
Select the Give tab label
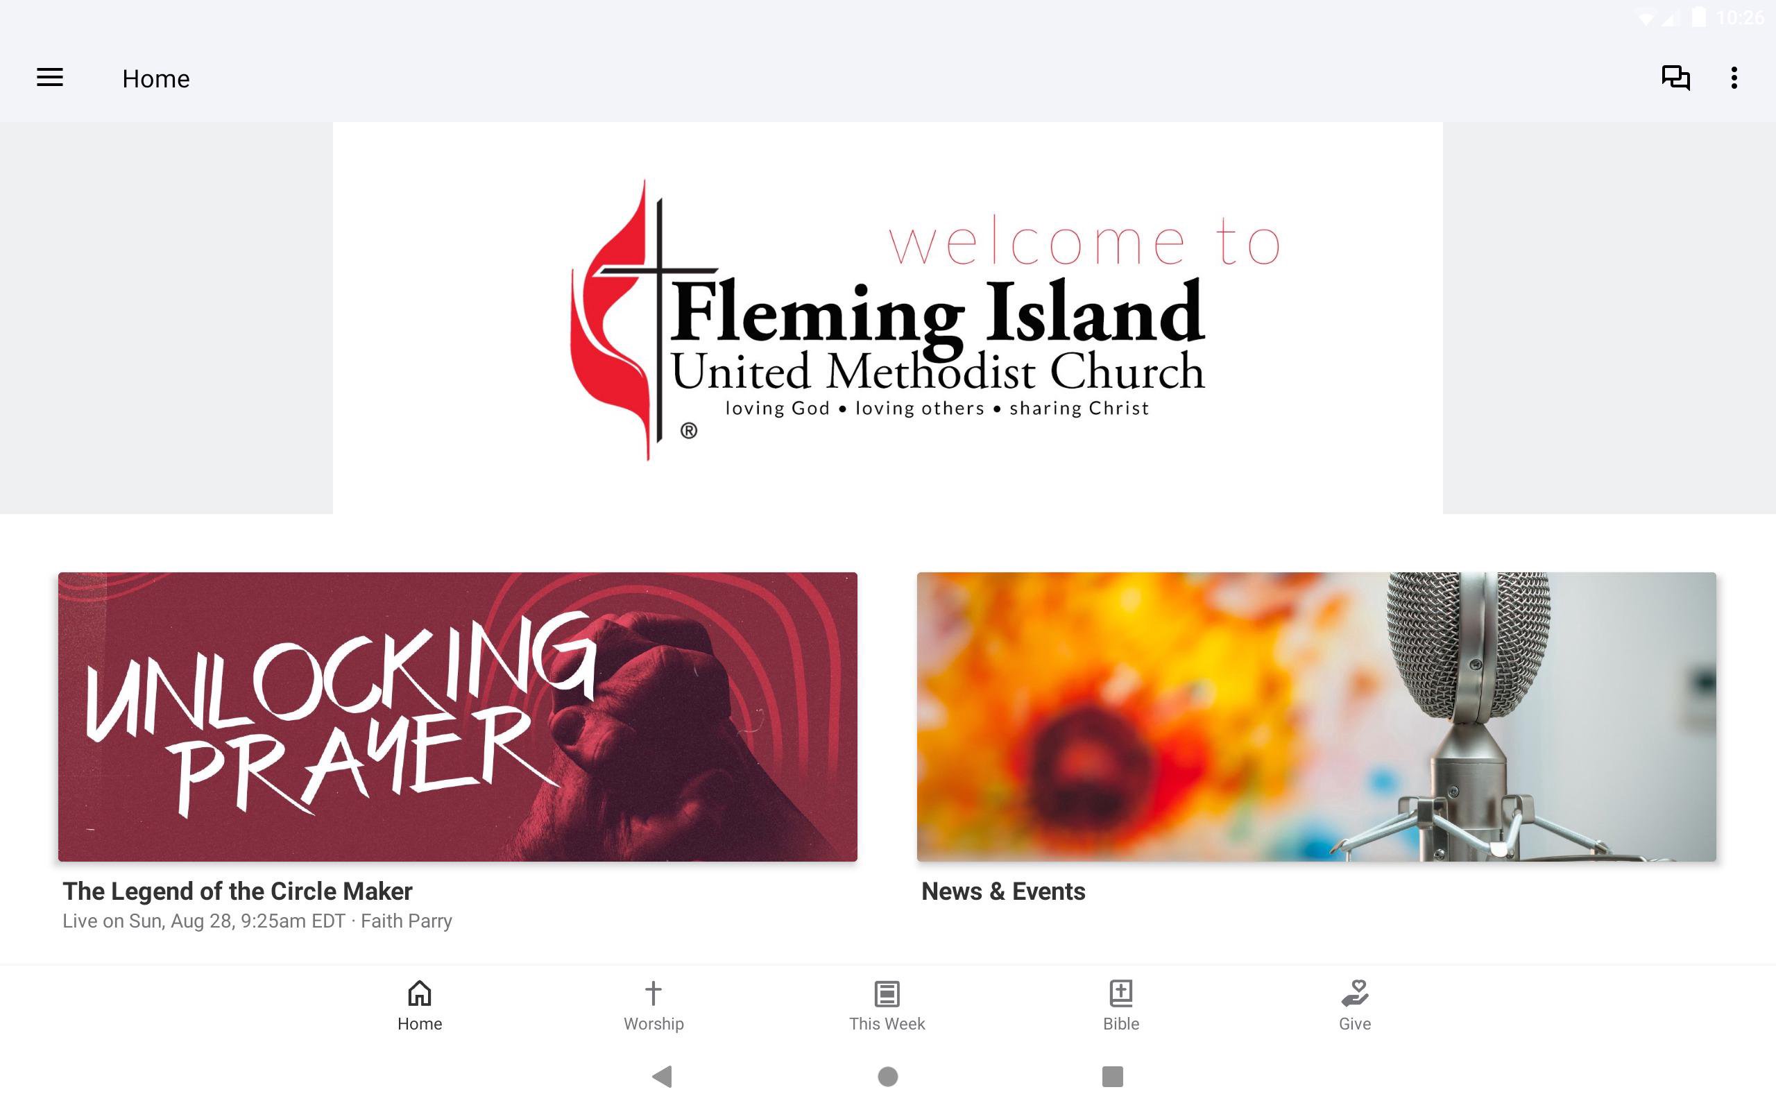(1355, 1024)
